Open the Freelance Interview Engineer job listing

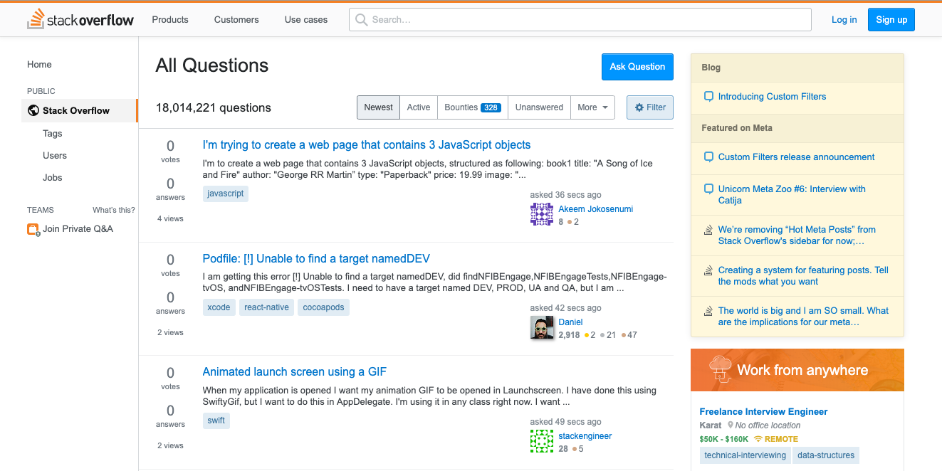click(763, 411)
